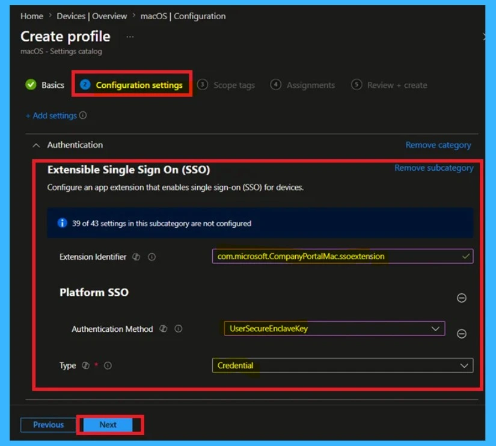This screenshot has width=496, height=446.
Task: Remove the Platform SSO setting with minus icon
Action: tap(462, 298)
